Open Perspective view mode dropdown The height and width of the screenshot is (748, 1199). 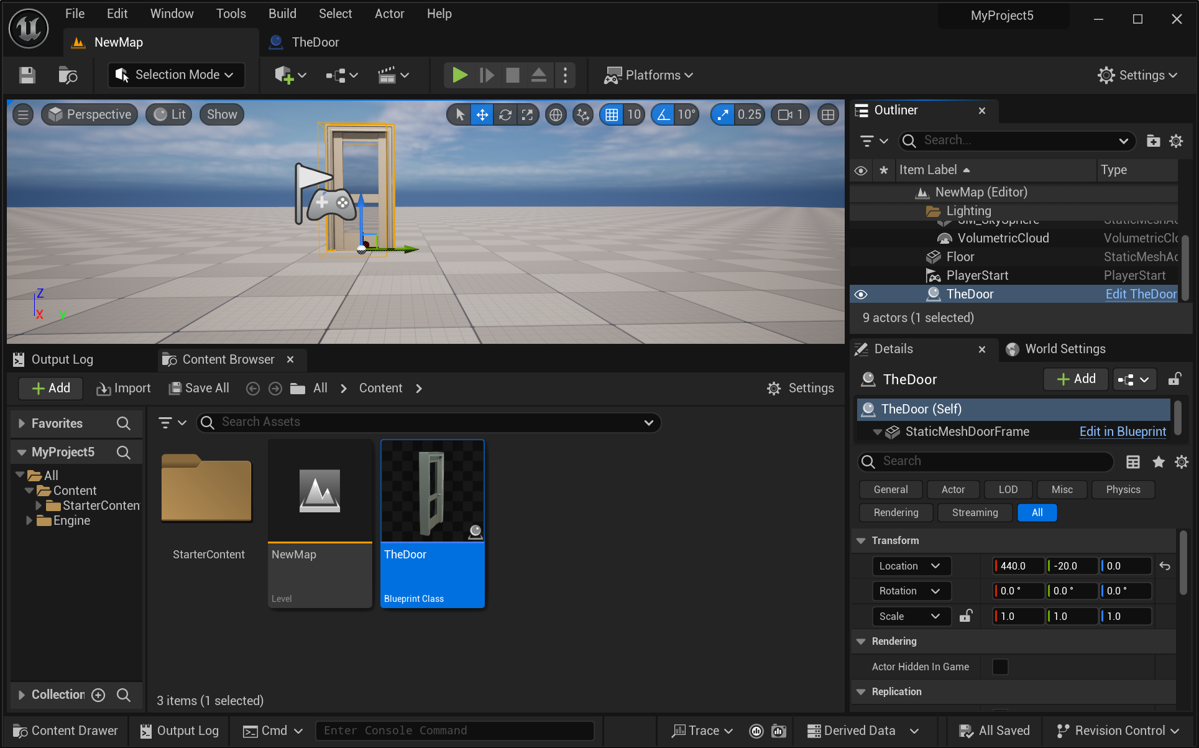click(90, 114)
